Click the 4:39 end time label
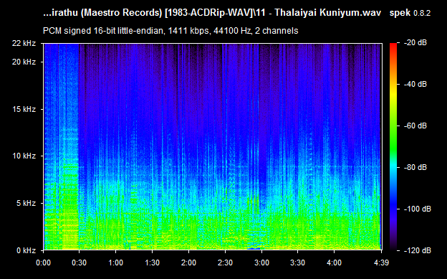This screenshot has height=279, width=447. click(381, 263)
